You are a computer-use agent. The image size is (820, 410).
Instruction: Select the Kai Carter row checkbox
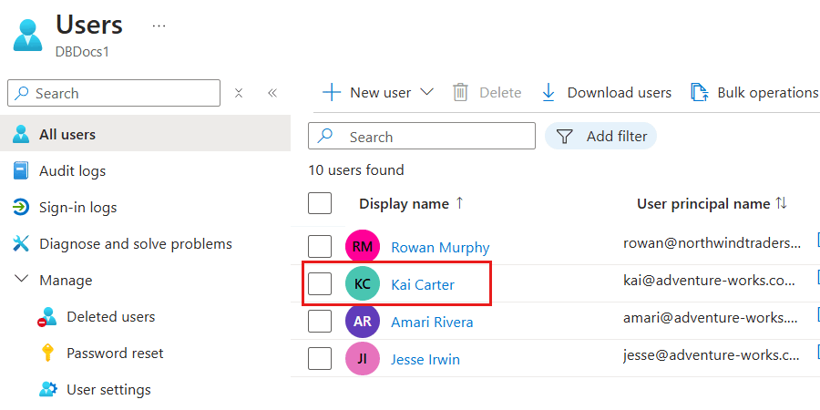point(320,284)
